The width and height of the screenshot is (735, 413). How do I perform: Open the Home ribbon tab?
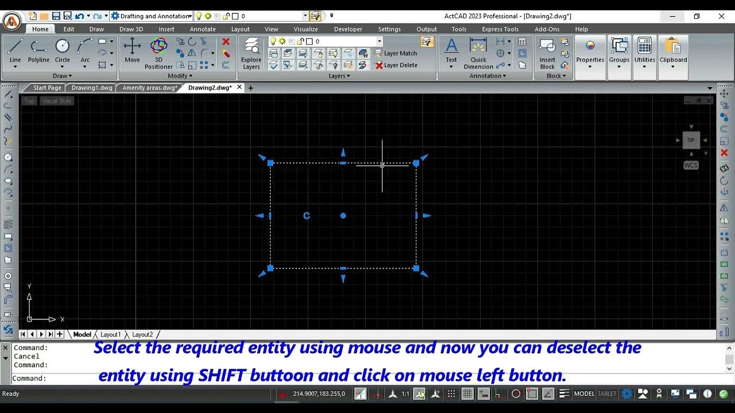coord(40,29)
